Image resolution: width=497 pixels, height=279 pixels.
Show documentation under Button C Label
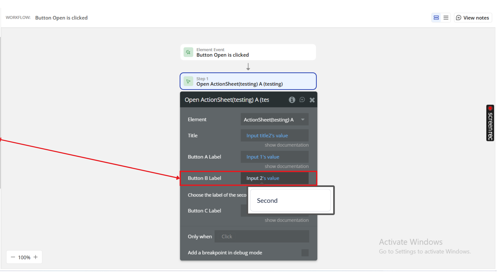click(286, 220)
